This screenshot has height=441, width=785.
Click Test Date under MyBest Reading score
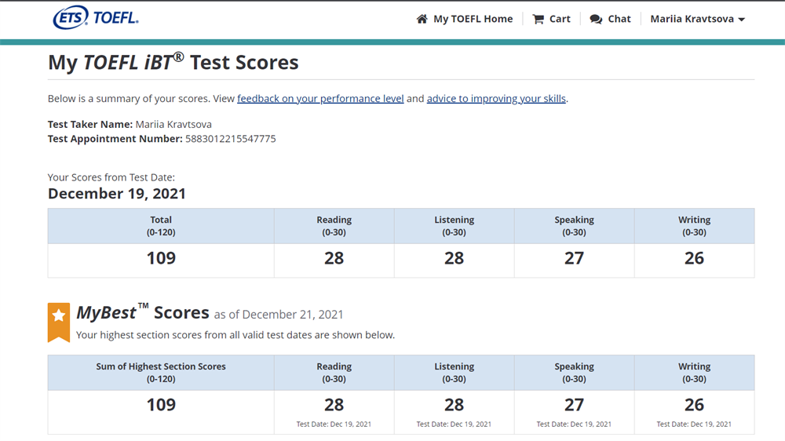pyautogui.click(x=334, y=424)
